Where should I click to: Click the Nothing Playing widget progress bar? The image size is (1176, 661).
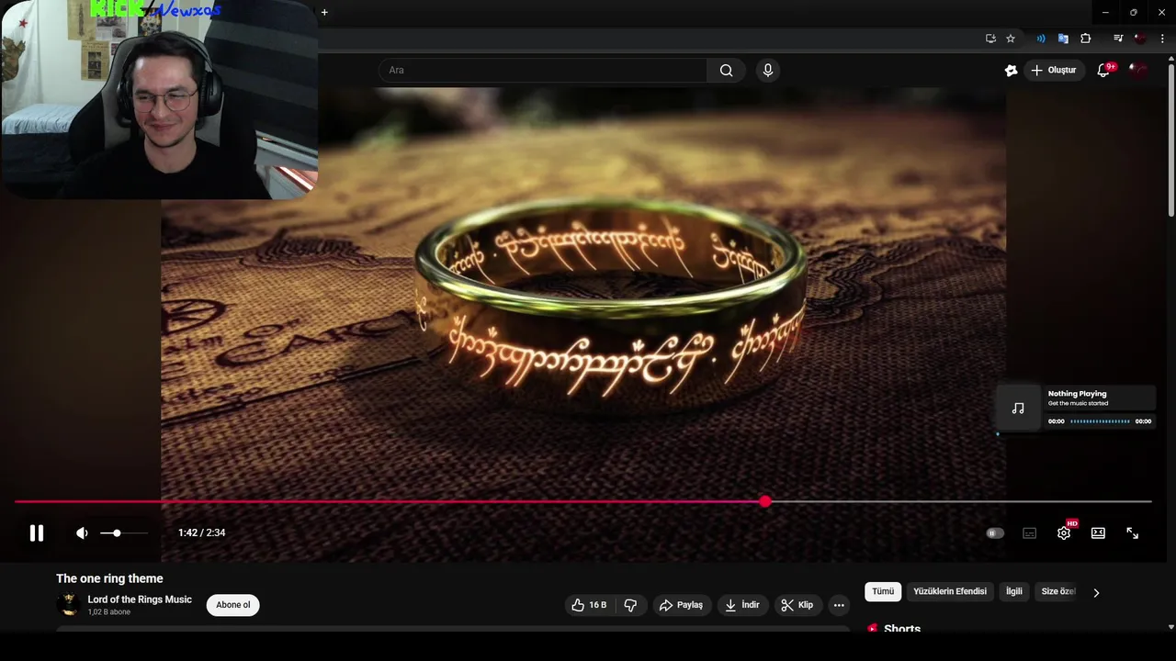(x=1101, y=421)
